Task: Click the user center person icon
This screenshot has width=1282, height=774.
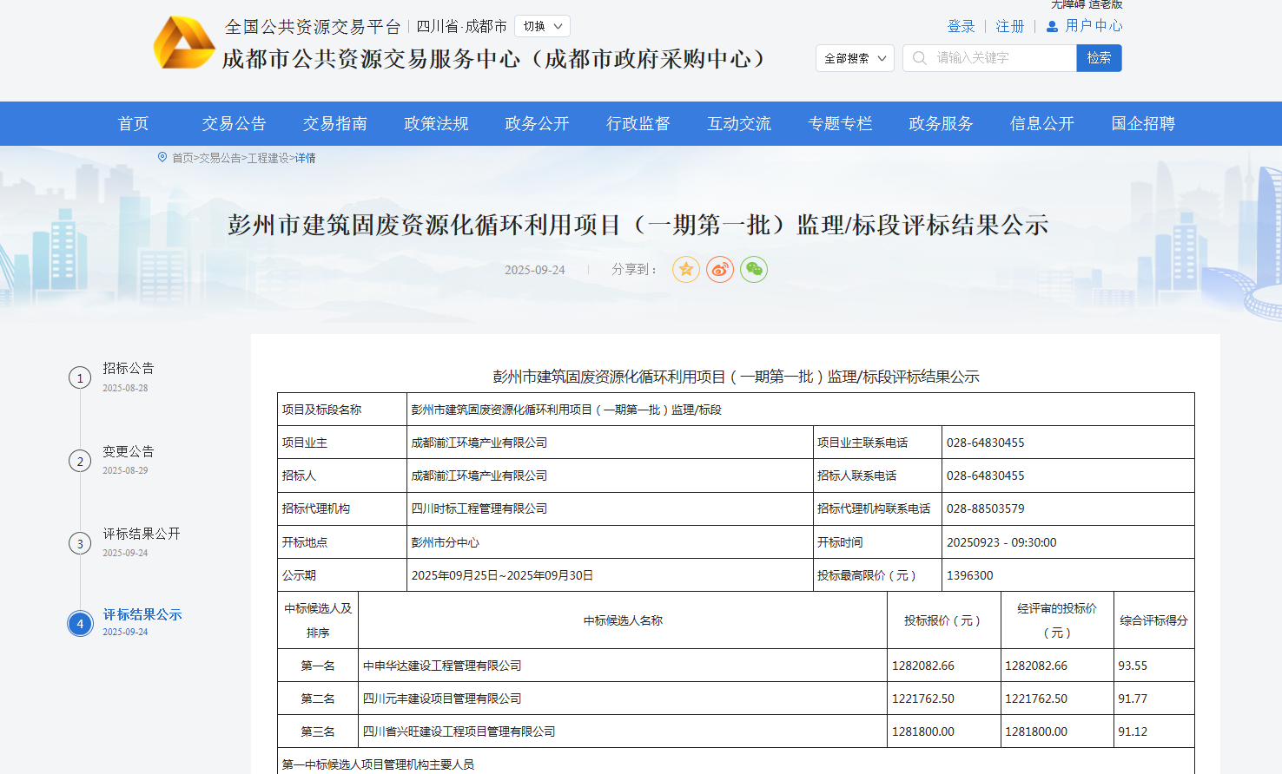Action: pyautogui.click(x=1052, y=27)
